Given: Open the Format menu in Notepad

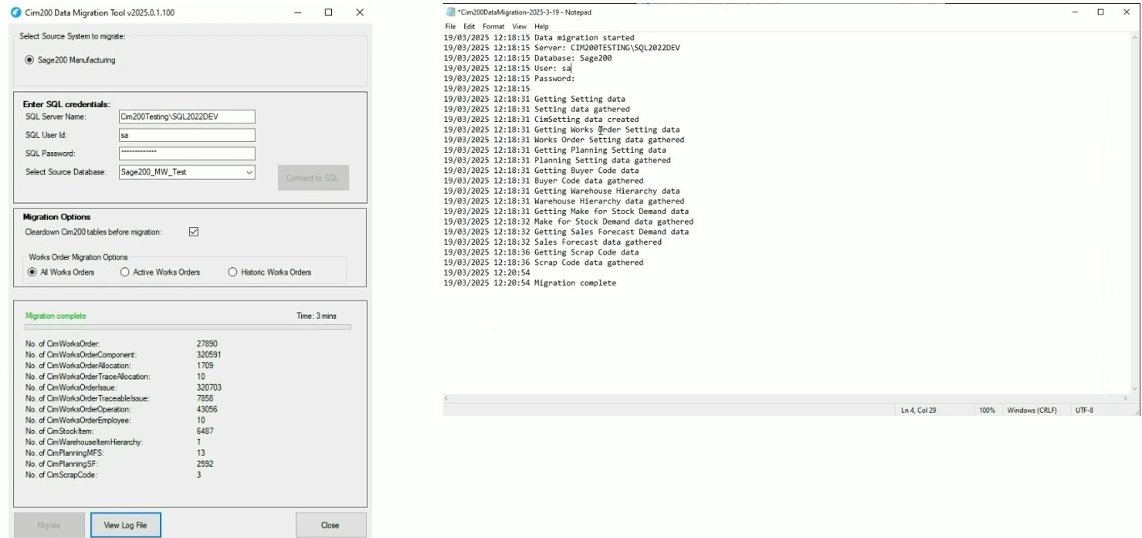Looking at the screenshot, I should click(493, 26).
